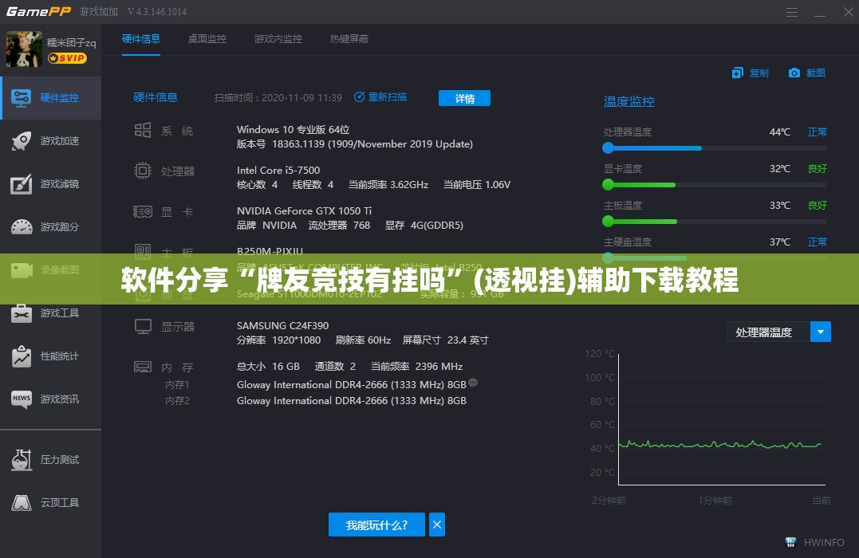Click the version text V 4.3.146.1014

(156, 11)
